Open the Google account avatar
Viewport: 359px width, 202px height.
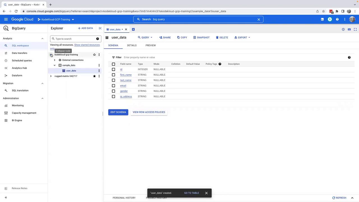352,19
